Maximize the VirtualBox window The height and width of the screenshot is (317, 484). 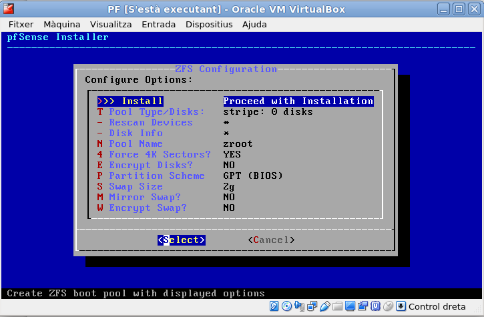(x=459, y=9)
